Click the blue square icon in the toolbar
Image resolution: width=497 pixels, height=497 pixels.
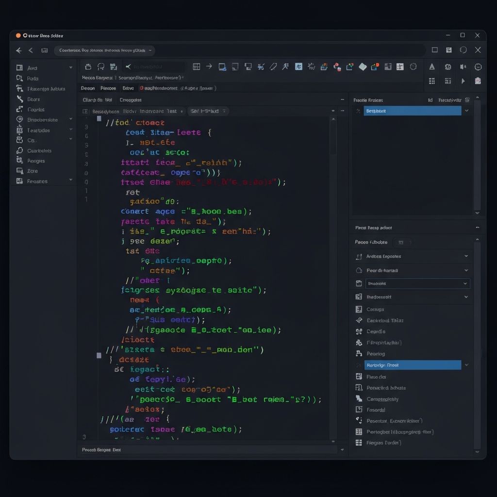[x=298, y=66]
